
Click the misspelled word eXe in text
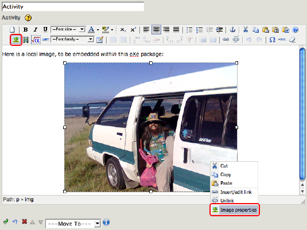pos(134,54)
